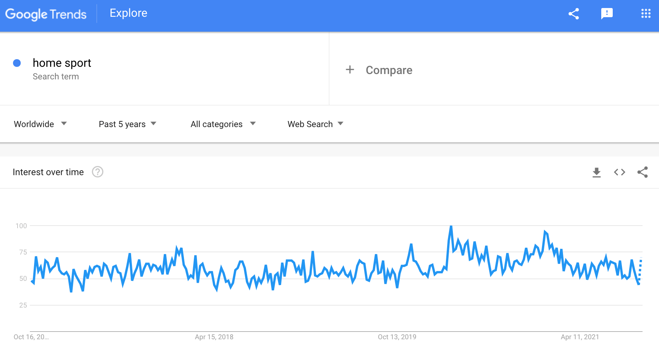Screen dimensions: 659x361
Task: Open the embed code icon
Action: tap(620, 172)
